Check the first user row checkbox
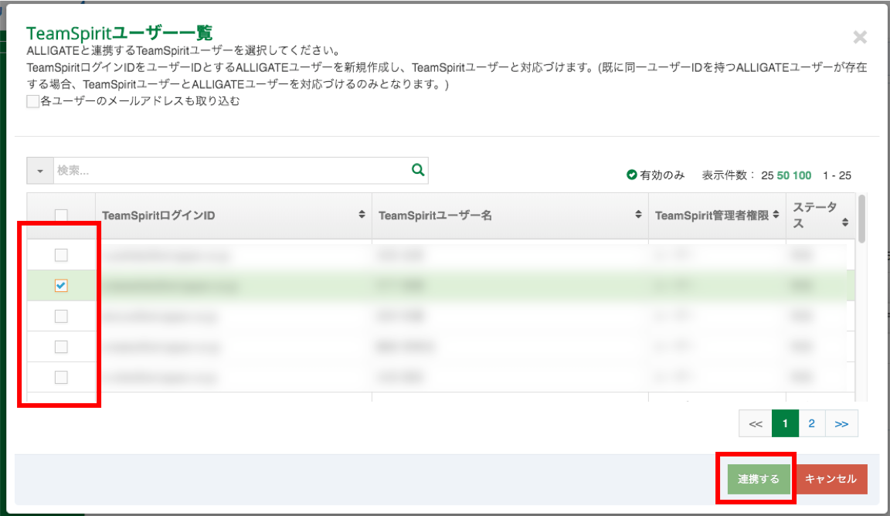Viewport: 890px width, 516px height. [61, 255]
